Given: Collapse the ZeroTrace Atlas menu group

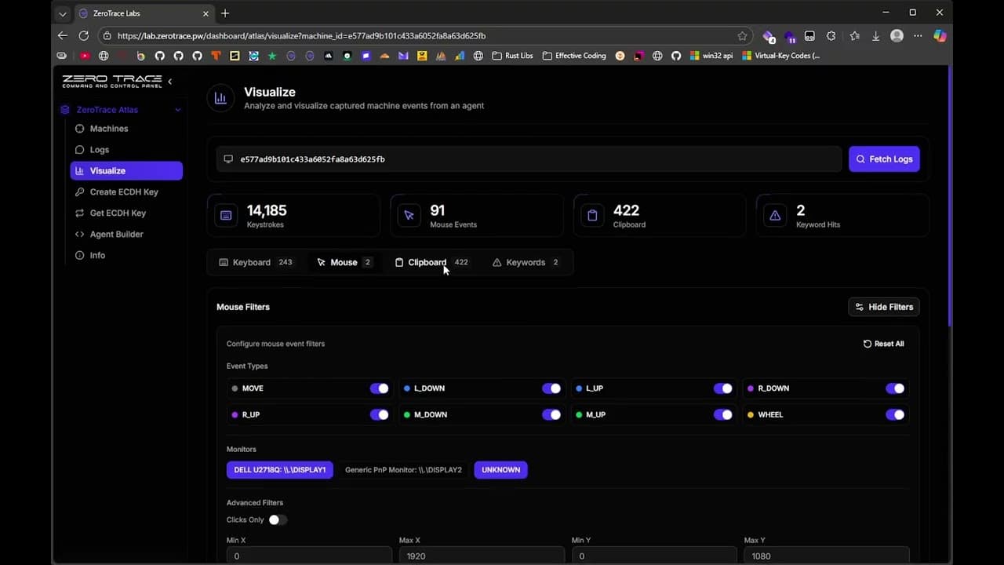Looking at the screenshot, I should pyautogui.click(x=177, y=110).
